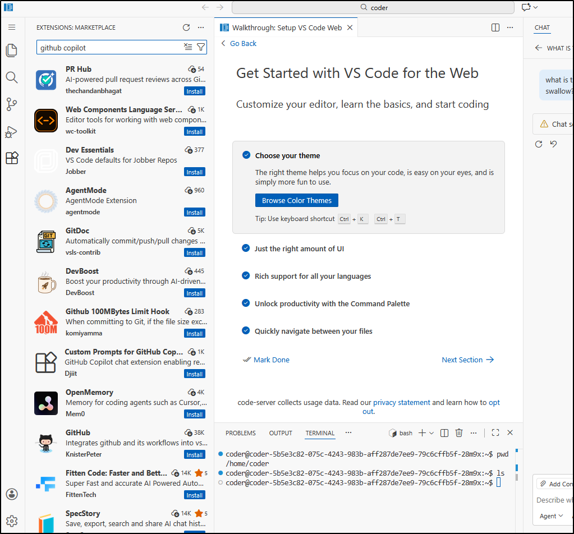Screen dimensions: 574x534
Task: Open the Explorer view in activity bar
Action: (12, 50)
